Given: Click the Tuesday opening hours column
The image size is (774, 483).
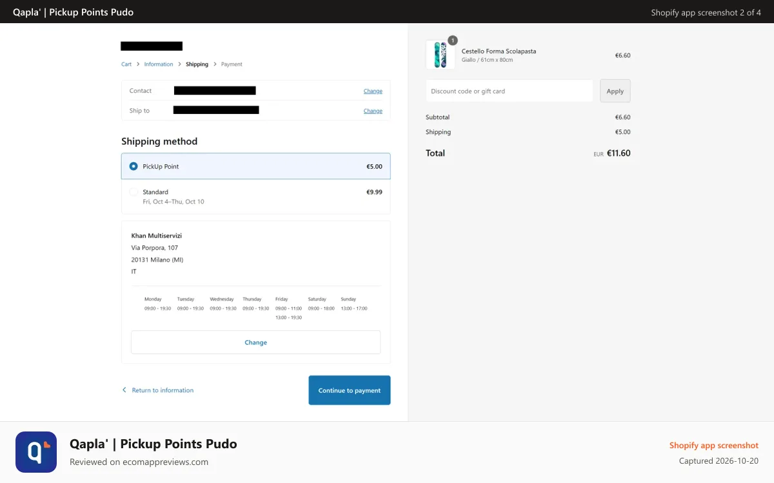Looking at the screenshot, I should (x=190, y=304).
